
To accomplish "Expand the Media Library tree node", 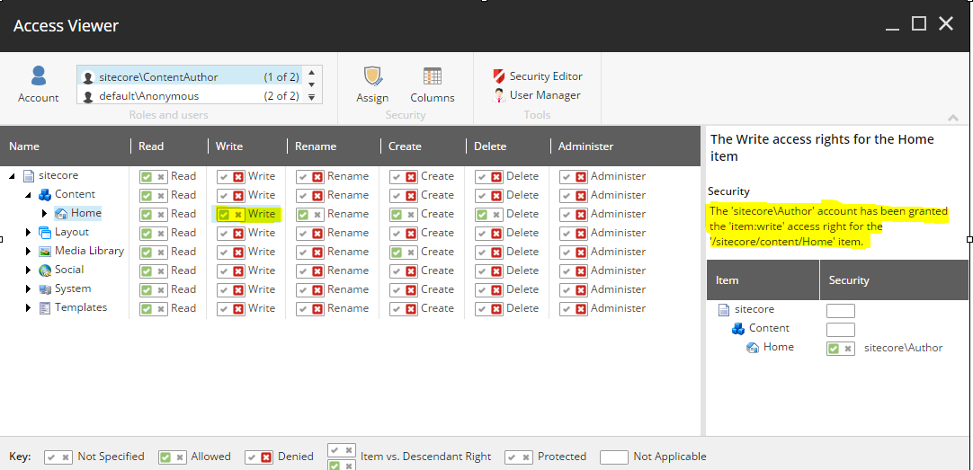I will (29, 251).
